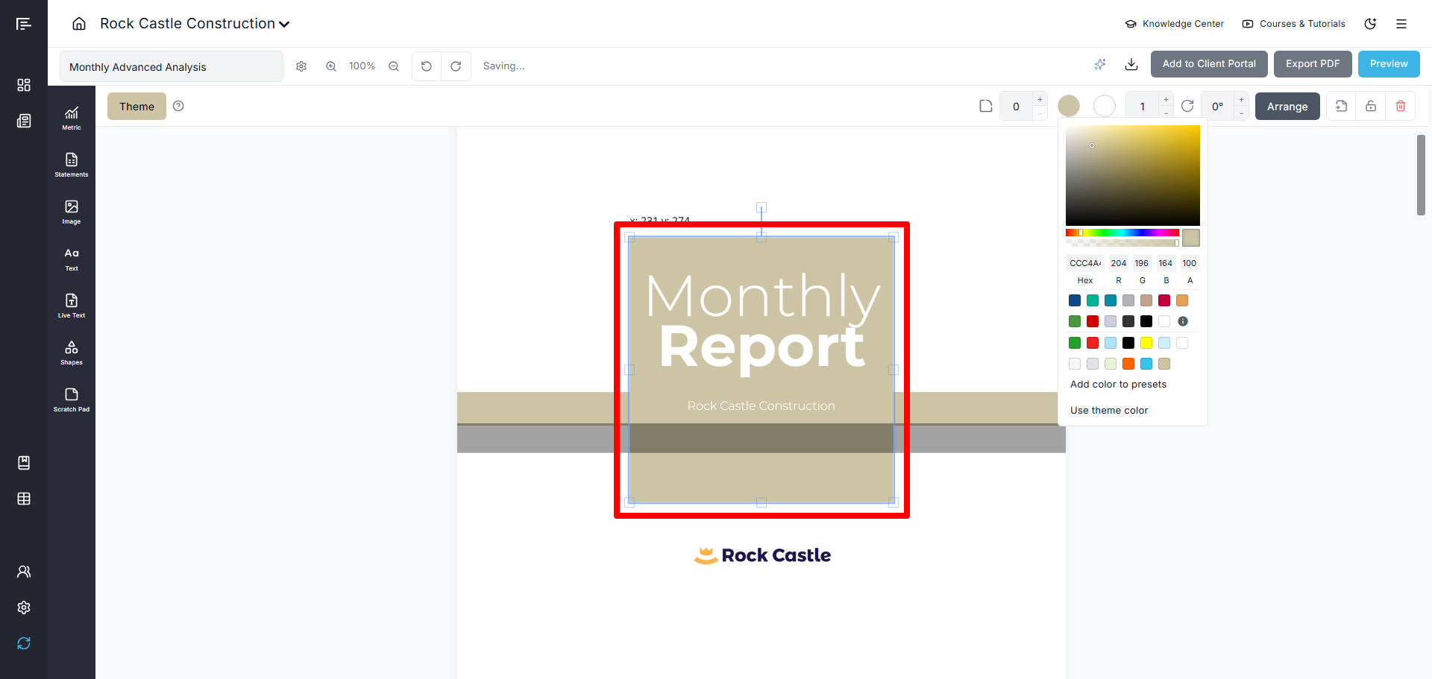Screen dimensions: 1432x679
Task: Decrease the rotation angle value
Action: 1241,113
